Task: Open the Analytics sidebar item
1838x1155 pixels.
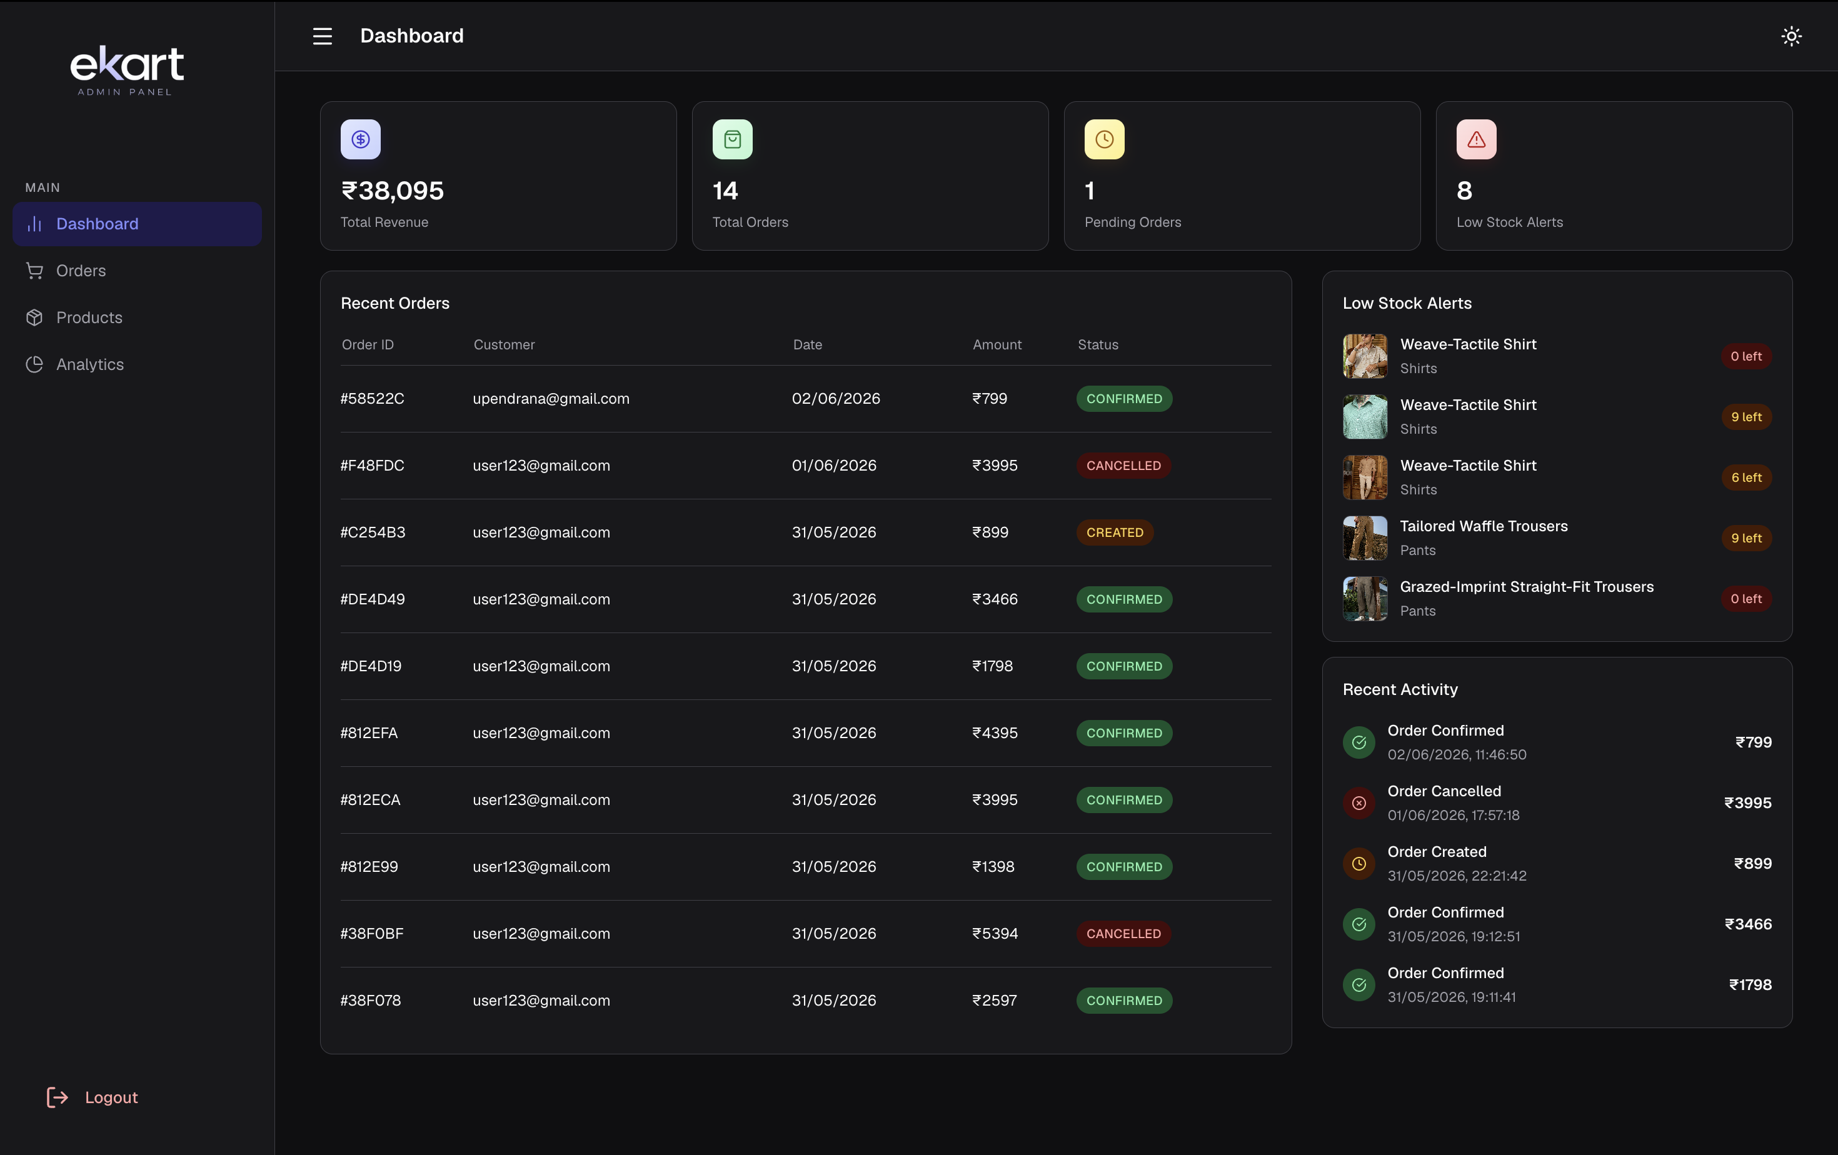Action: point(138,364)
